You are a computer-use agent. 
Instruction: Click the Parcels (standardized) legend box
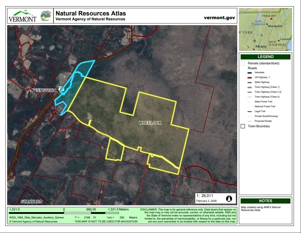(243, 63)
